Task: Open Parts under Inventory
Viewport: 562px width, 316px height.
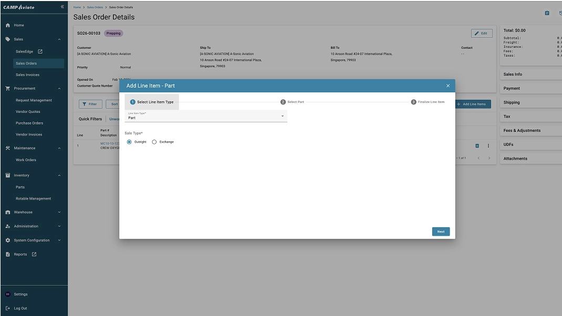Action: [x=20, y=187]
